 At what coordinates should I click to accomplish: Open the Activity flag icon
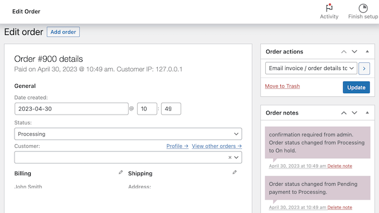(329, 8)
